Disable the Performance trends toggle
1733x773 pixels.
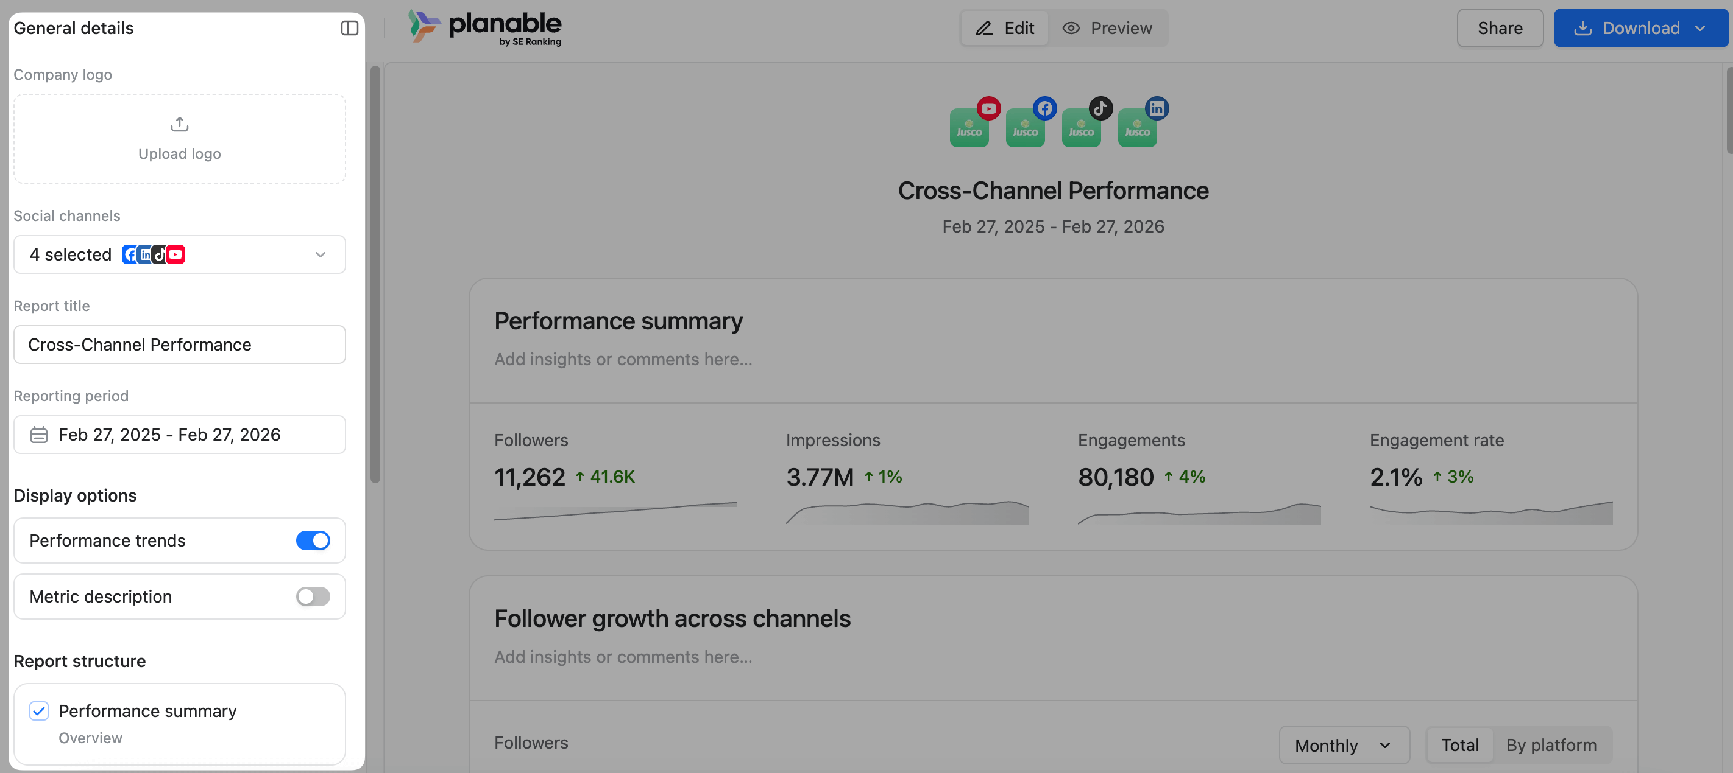[x=313, y=540]
